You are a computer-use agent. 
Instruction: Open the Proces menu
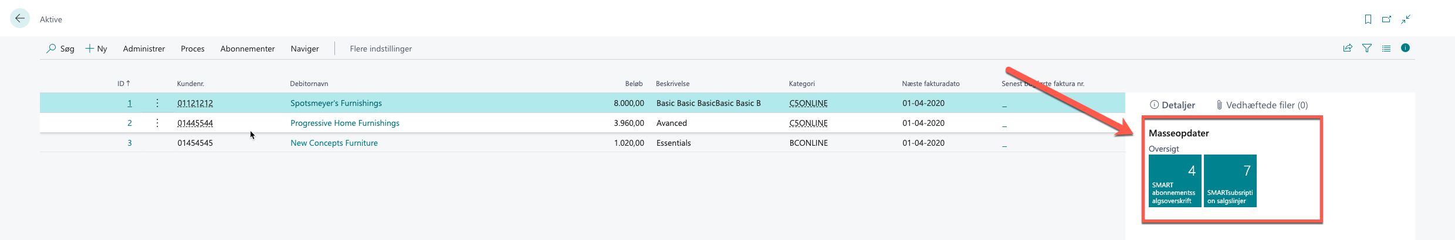coord(192,49)
